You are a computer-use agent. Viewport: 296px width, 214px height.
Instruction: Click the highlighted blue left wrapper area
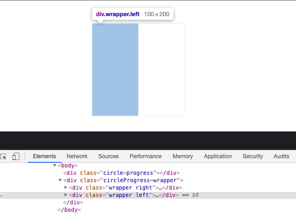pyautogui.click(x=115, y=70)
